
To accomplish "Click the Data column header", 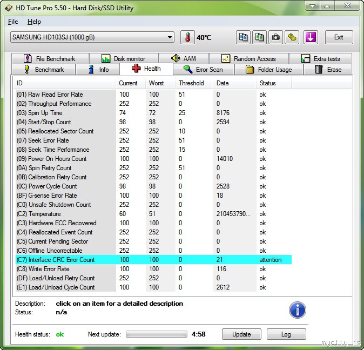I will [x=234, y=83].
